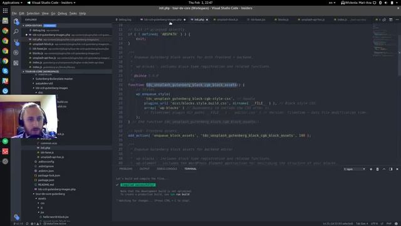
Task: Click the settings gear at activity bar bottom
Action: click(17, 217)
